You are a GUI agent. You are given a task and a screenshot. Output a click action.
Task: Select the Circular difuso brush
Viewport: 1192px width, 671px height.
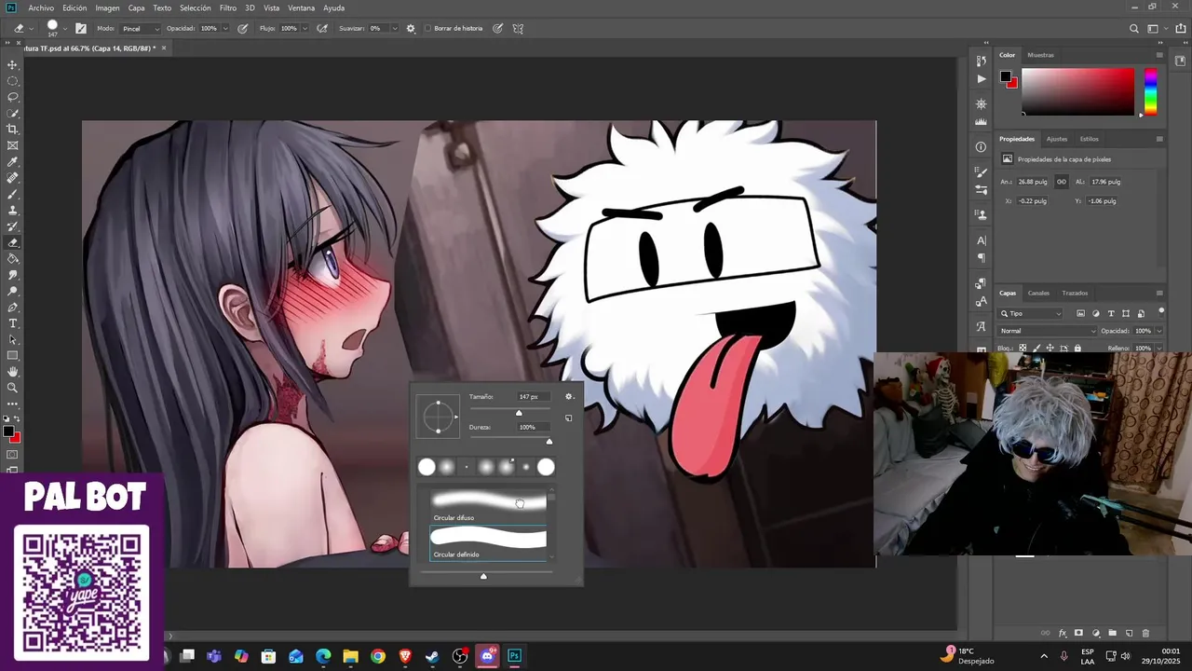(x=489, y=505)
